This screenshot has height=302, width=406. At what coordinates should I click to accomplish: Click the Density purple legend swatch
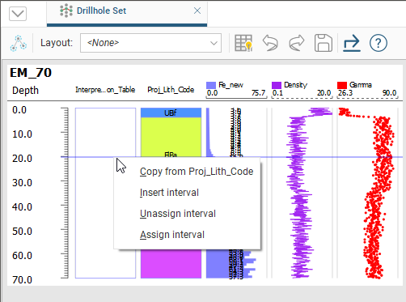click(x=277, y=85)
